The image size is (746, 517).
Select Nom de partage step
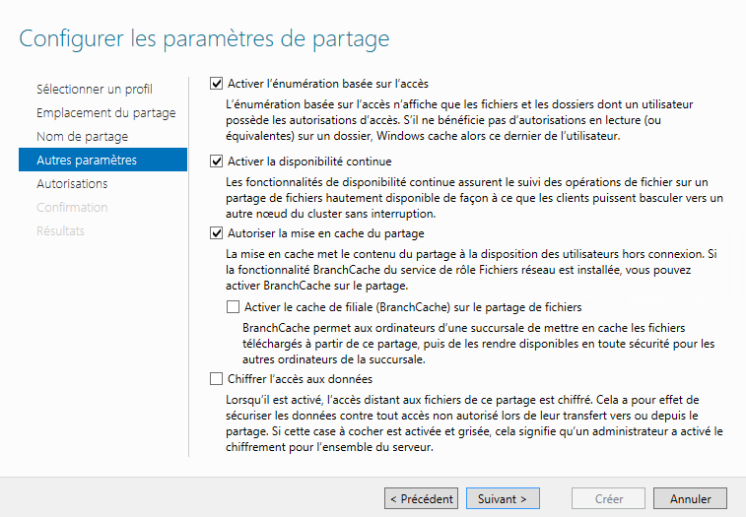[83, 137]
